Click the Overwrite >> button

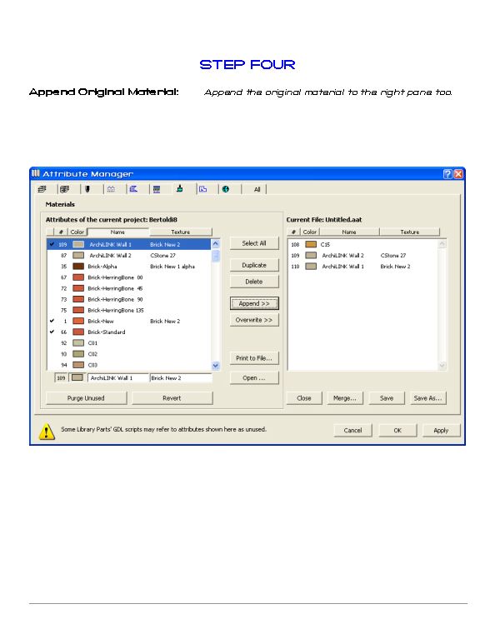[254, 320]
